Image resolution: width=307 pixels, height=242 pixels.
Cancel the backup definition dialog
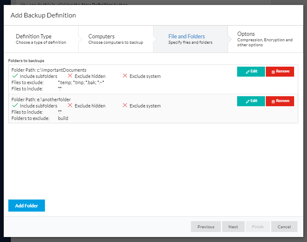284,227
